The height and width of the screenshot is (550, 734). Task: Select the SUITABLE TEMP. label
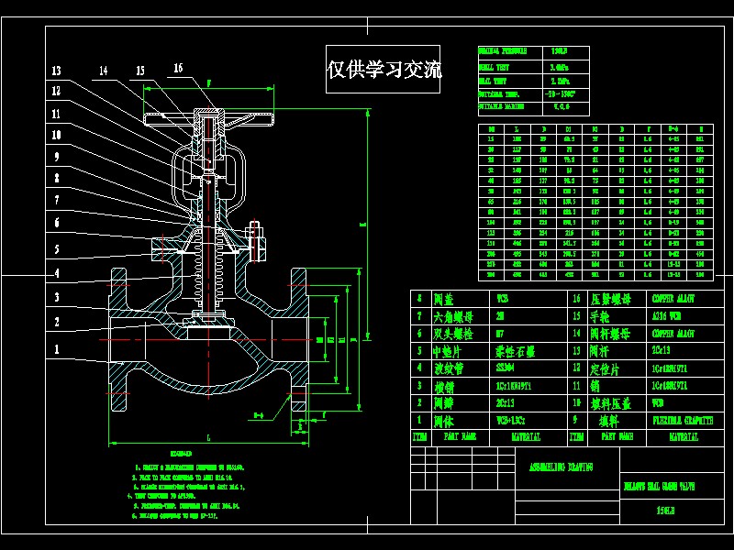tap(498, 94)
